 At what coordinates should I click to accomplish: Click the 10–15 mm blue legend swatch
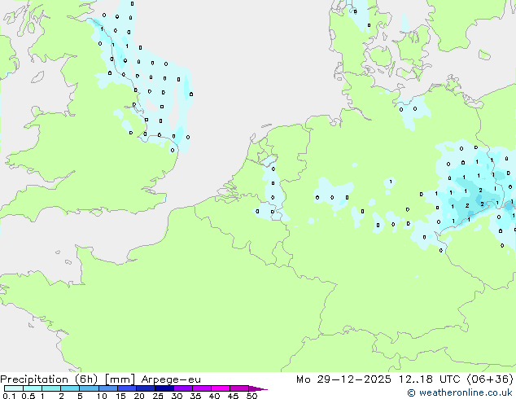(x=107, y=388)
